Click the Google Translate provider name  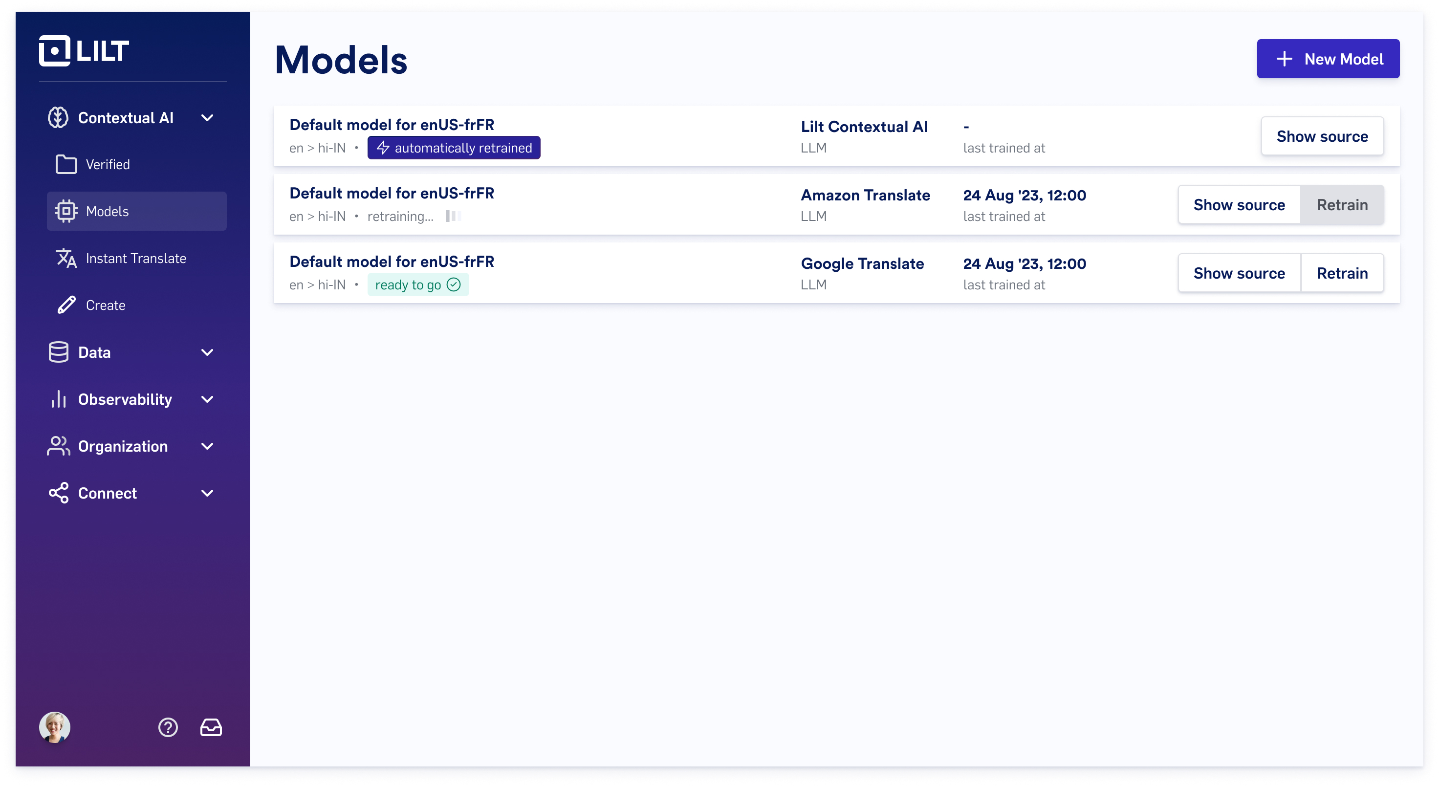click(862, 263)
